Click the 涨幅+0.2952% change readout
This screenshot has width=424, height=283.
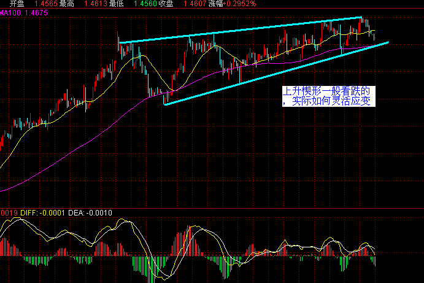point(232,4)
